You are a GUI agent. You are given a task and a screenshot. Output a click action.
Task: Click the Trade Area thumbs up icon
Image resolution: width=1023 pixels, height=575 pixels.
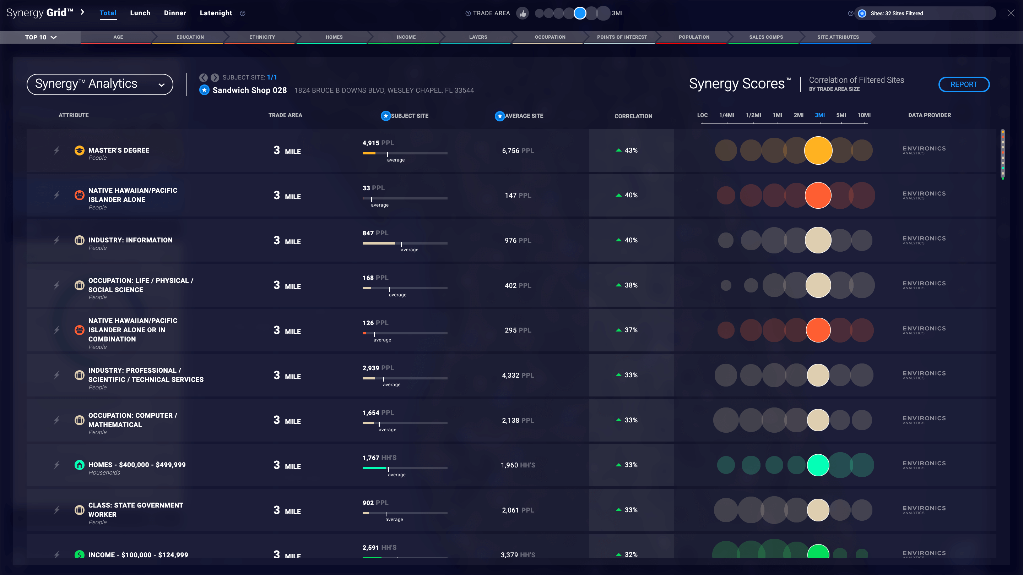524,13
